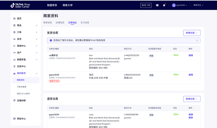Expand the 订单 menu chevron
Image resolution: width=217 pixels, height=128 pixels.
36,32
